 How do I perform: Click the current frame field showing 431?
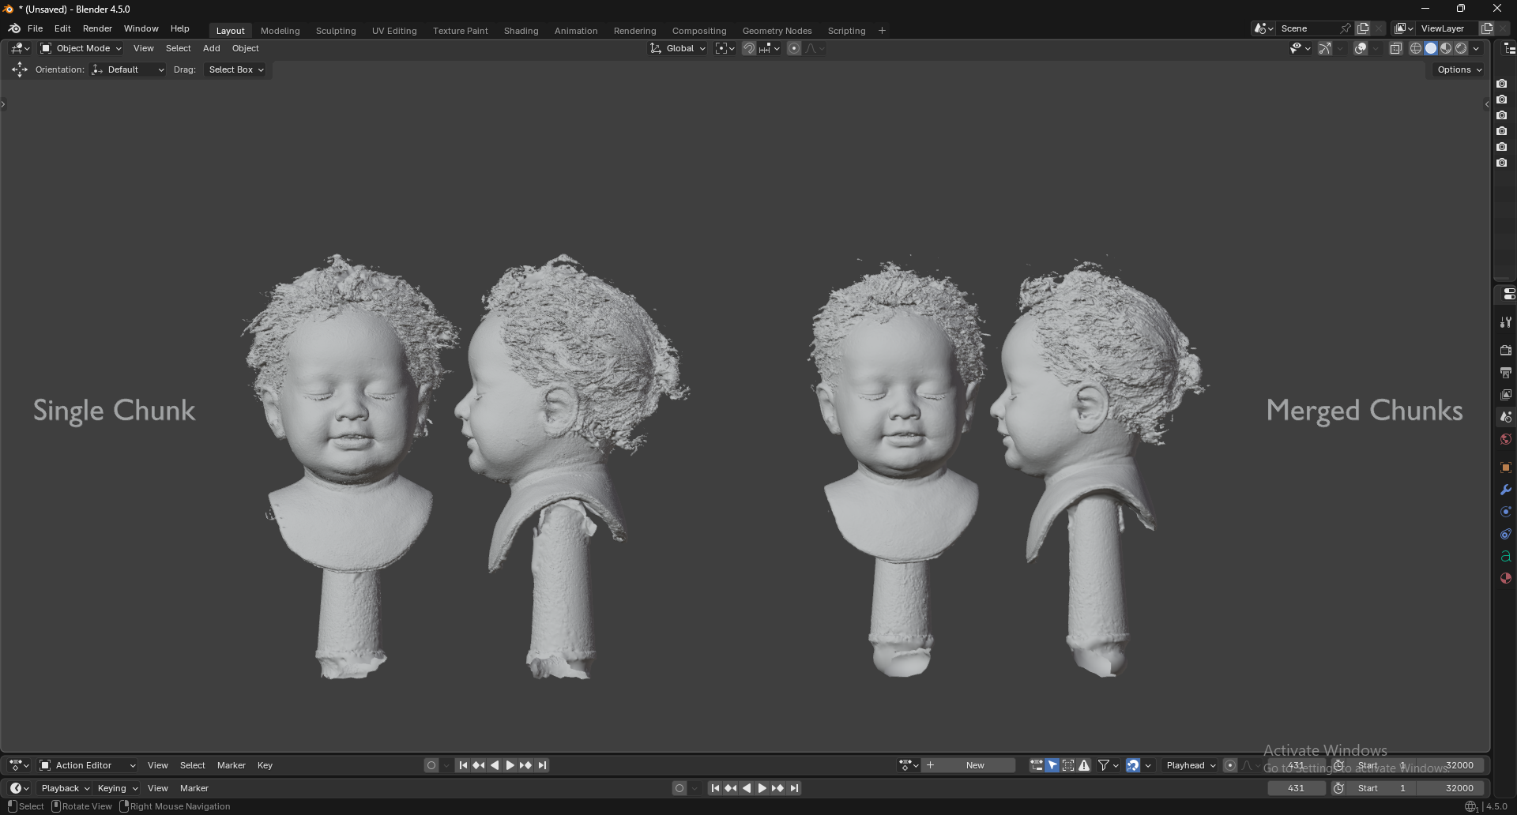point(1296,788)
